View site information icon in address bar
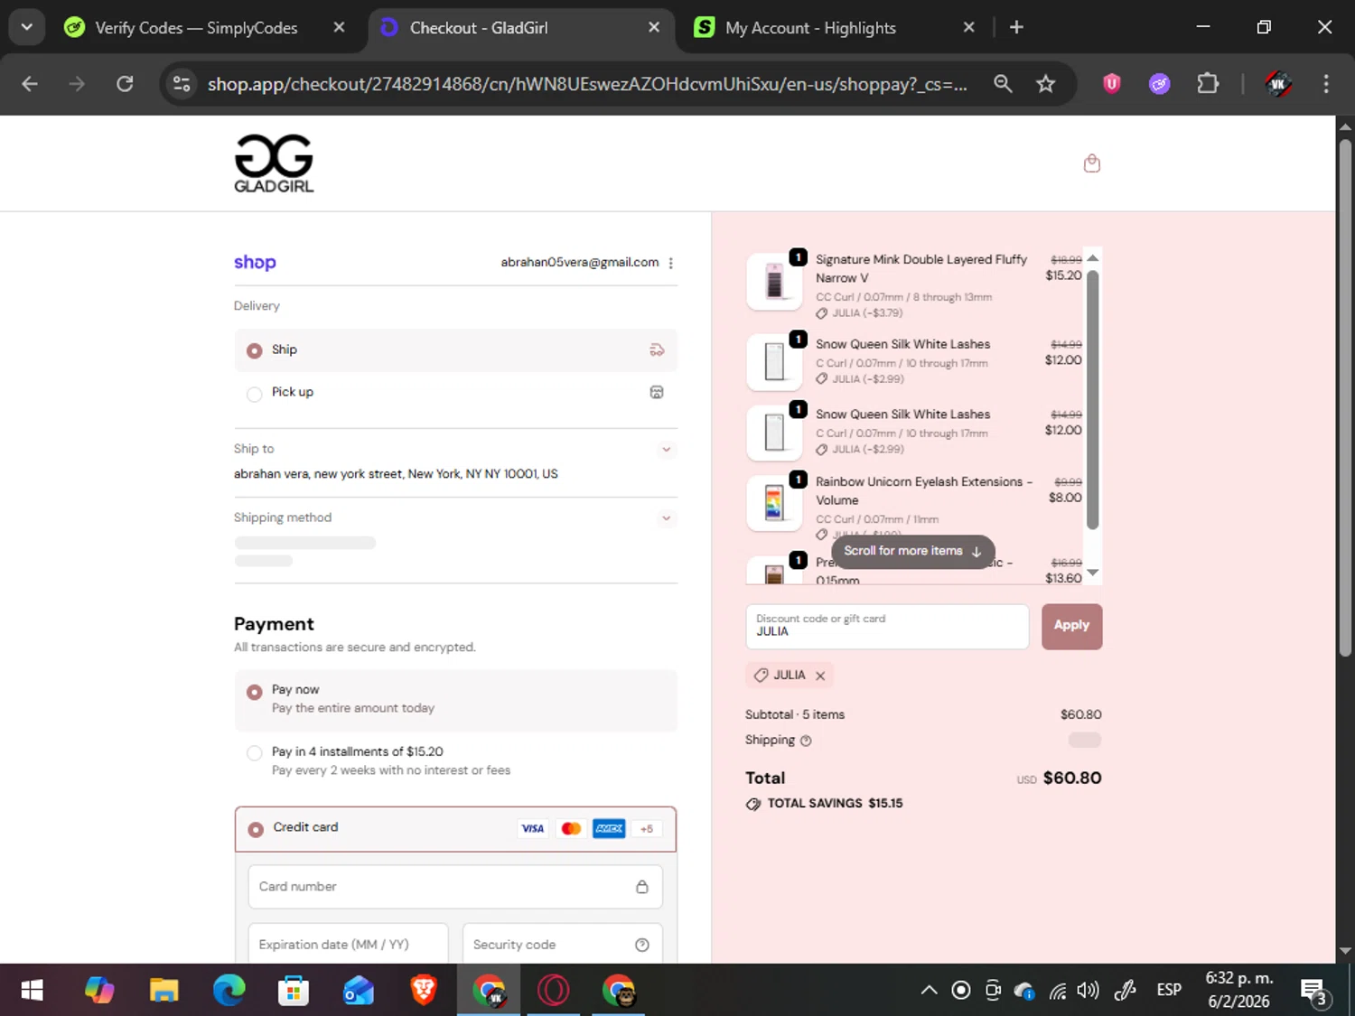The width and height of the screenshot is (1355, 1016). click(182, 84)
